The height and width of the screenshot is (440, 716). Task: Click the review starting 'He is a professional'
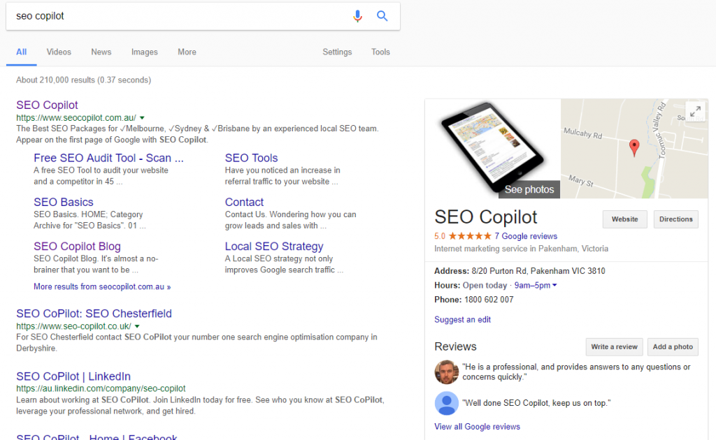coord(576,372)
